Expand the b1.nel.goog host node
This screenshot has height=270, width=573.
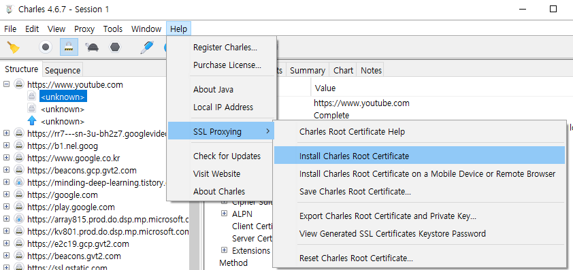[6, 146]
